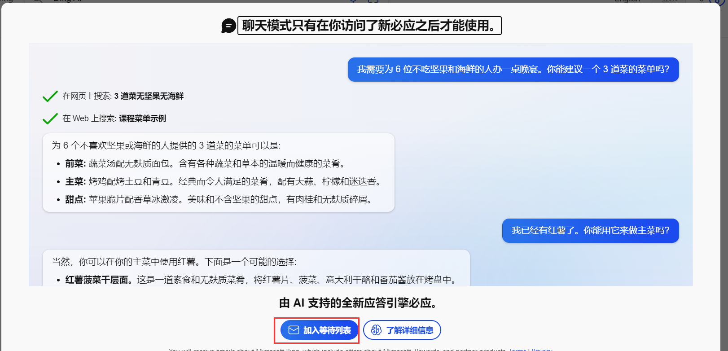Click the 甜点 bullet about 苹果脆片配香草冰激凌
This screenshot has height=351, width=728.
tap(219, 199)
